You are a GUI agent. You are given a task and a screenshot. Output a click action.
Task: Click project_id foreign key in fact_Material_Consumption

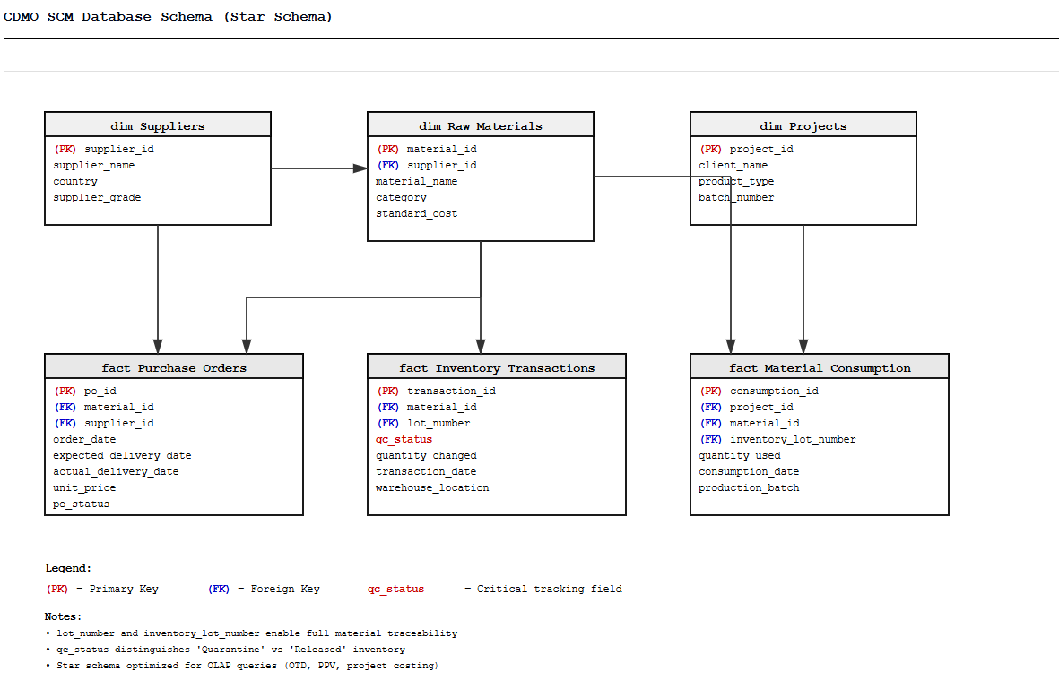(746, 408)
